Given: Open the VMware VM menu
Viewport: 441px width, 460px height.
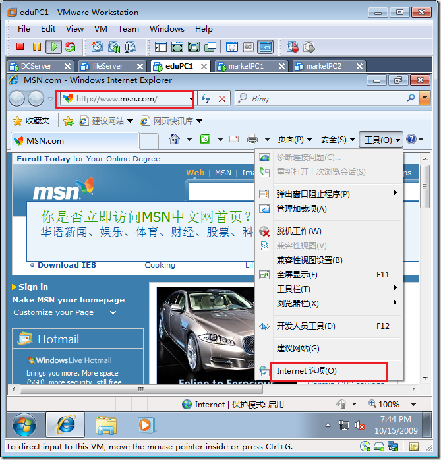Looking at the screenshot, I should point(100,29).
